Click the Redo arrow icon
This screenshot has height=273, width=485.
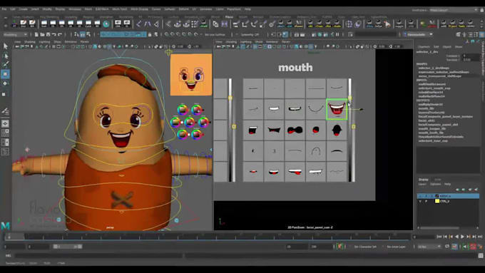[x=60, y=34]
